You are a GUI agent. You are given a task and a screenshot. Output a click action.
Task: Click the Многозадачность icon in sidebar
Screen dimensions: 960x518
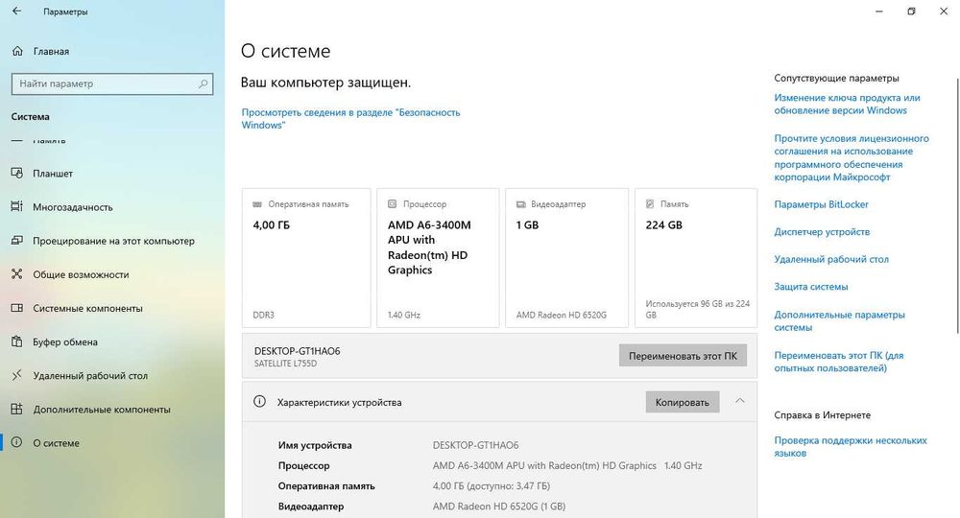(x=16, y=207)
